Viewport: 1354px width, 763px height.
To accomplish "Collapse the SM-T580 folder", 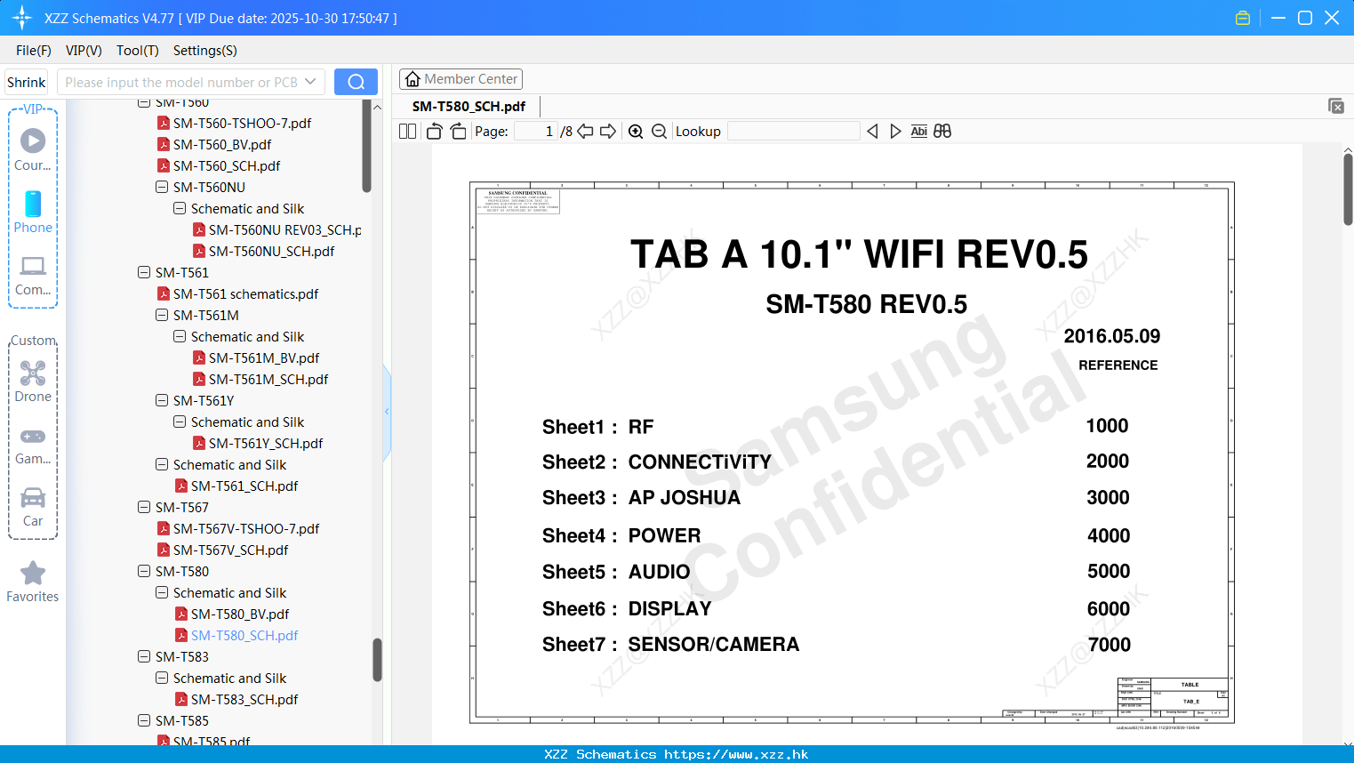I will [144, 571].
